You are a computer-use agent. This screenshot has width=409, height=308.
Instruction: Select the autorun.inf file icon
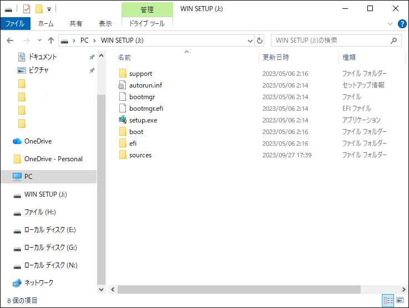click(x=122, y=85)
